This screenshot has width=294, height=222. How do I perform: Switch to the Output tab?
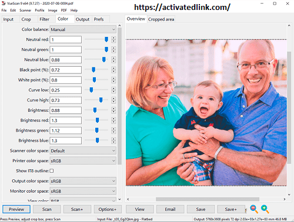pos(82,19)
